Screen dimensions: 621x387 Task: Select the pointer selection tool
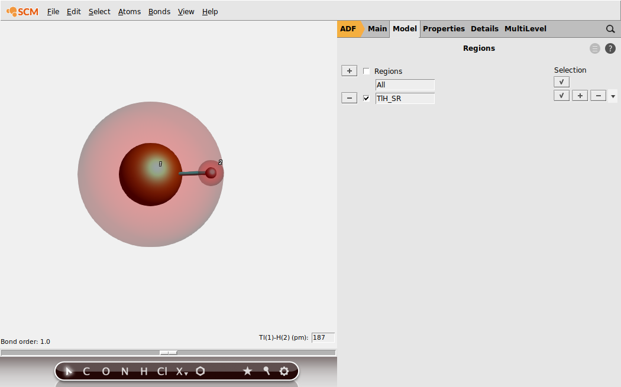[68, 371]
